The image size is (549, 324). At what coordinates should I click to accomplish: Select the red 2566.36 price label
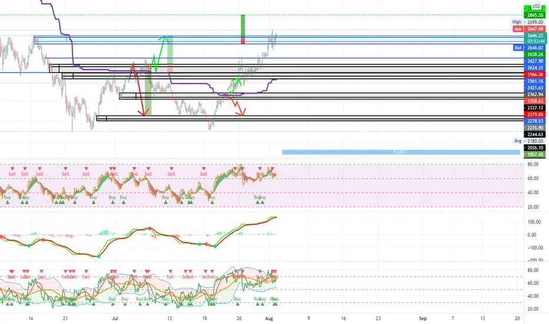coord(535,74)
